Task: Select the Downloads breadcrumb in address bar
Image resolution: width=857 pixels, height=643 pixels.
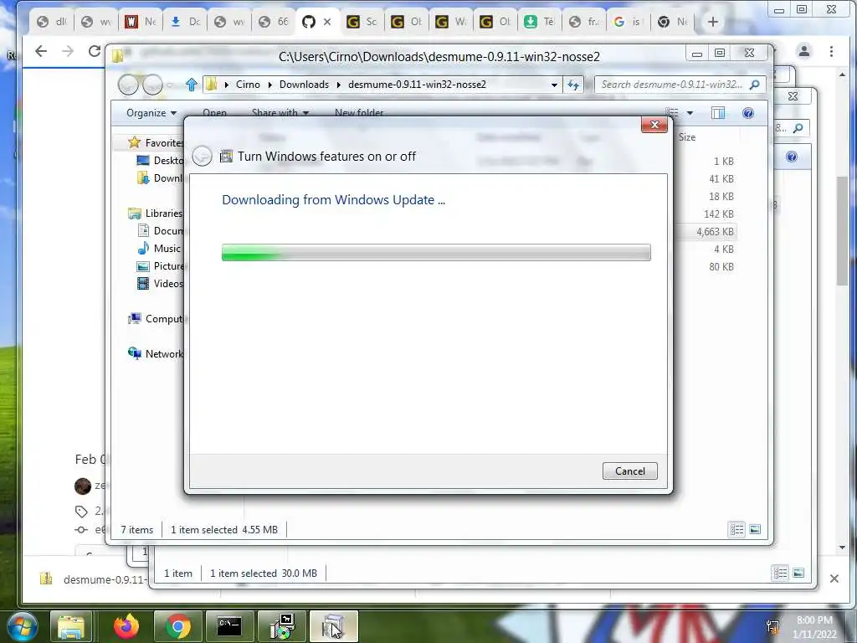Action: point(304,85)
